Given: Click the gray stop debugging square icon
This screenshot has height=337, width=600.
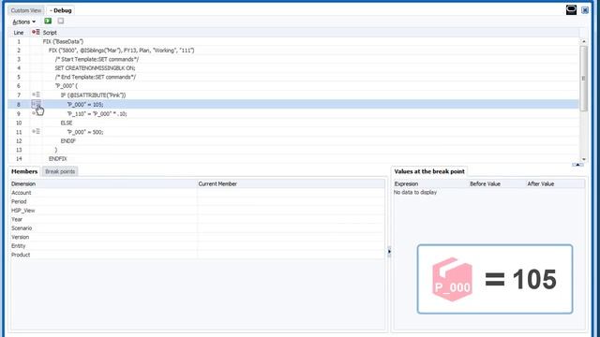Looking at the screenshot, I should [x=61, y=21].
